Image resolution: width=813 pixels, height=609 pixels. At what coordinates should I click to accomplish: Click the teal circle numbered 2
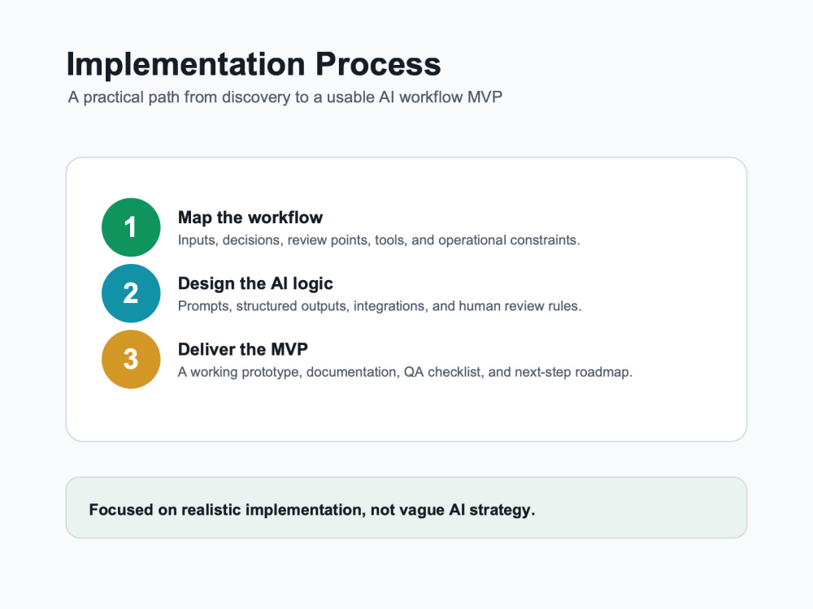[x=131, y=293]
